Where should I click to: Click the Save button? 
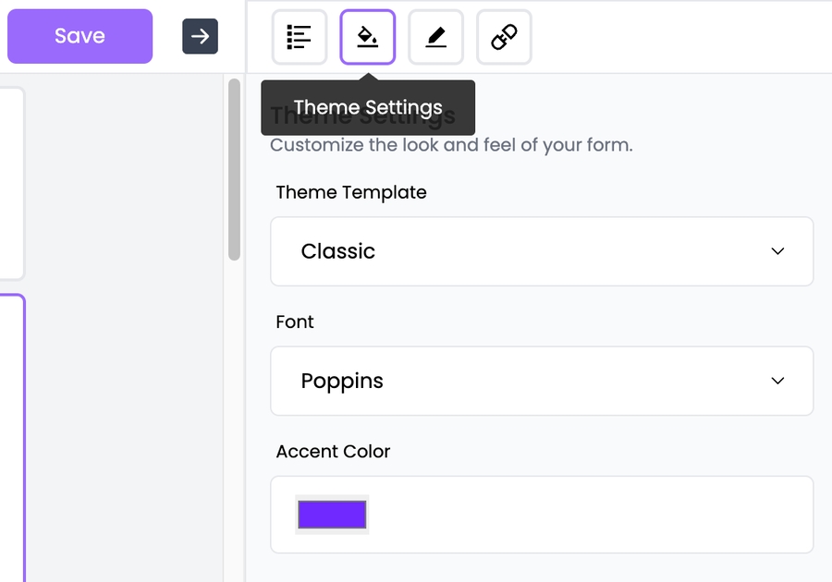pos(80,36)
